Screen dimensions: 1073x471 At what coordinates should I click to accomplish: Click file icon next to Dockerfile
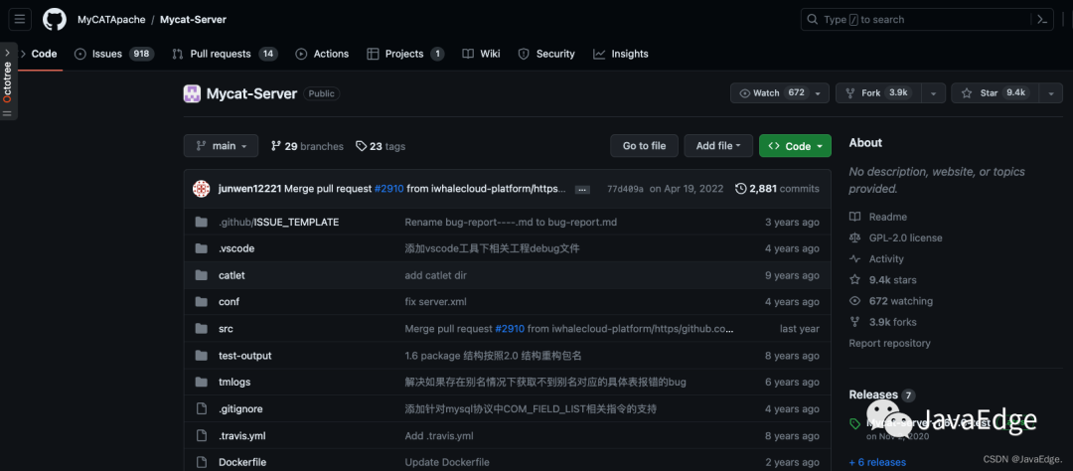click(x=201, y=462)
